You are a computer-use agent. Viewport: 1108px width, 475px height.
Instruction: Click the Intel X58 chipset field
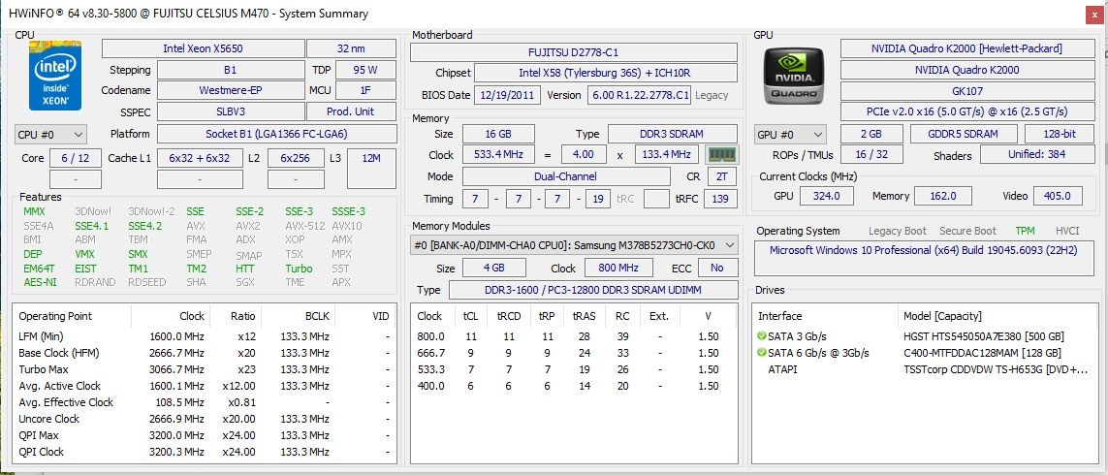click(x=606, y=74)
